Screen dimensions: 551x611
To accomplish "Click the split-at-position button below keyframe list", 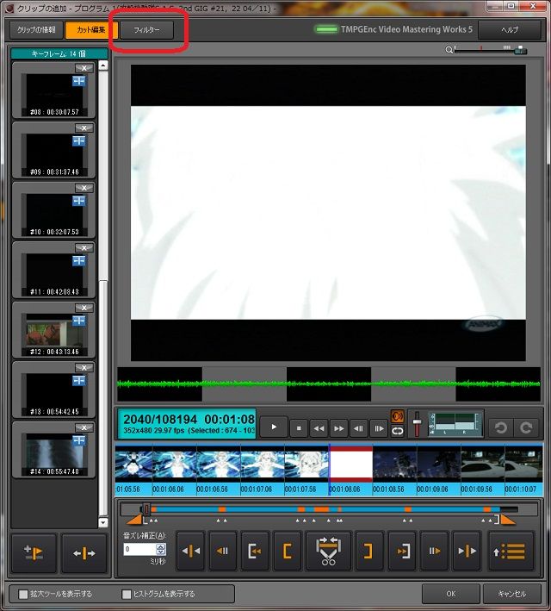I will [x=84, y=553].
